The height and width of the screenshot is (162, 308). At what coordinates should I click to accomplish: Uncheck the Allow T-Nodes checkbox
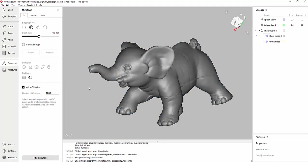tap(24, 87)
